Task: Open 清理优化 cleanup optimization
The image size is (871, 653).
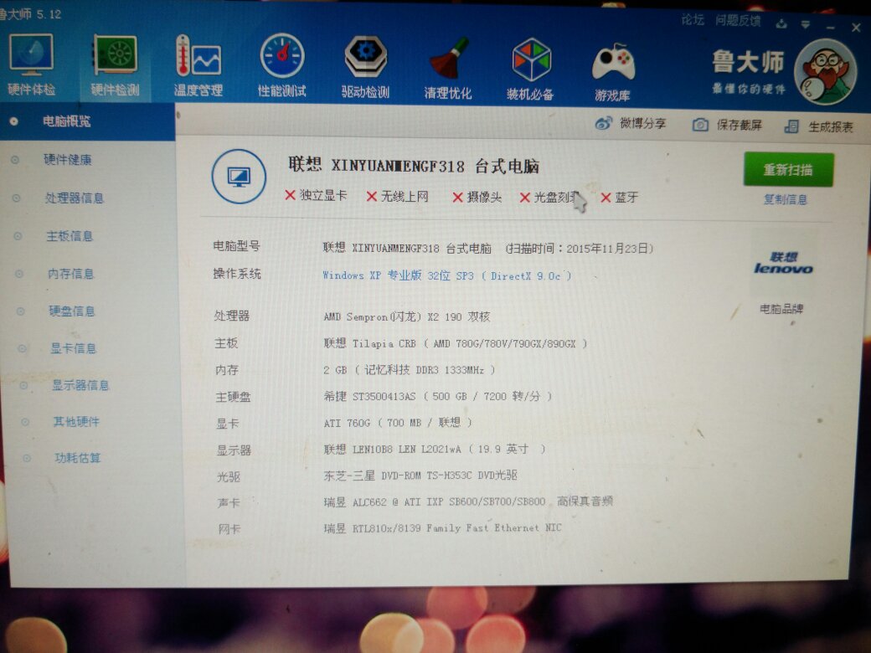Action: pos(448,69)
